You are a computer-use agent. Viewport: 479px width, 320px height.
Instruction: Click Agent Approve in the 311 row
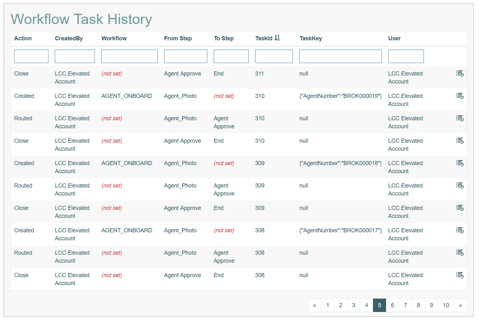tap(183, 74)
